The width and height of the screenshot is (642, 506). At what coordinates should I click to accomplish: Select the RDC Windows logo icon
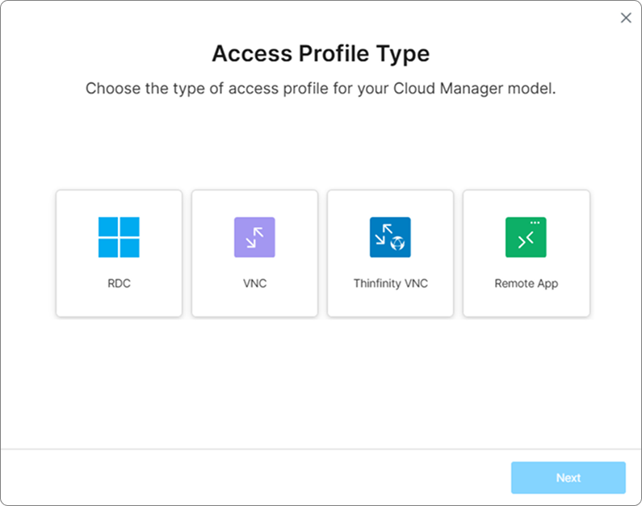tap(119, 237)
